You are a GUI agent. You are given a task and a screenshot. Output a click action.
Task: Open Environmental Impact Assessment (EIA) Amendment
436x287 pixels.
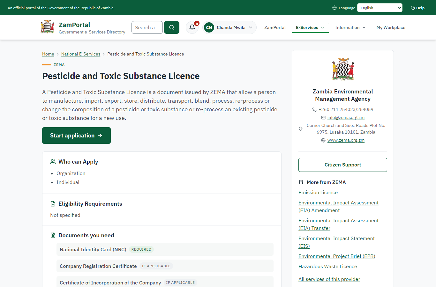click(338, 207)
